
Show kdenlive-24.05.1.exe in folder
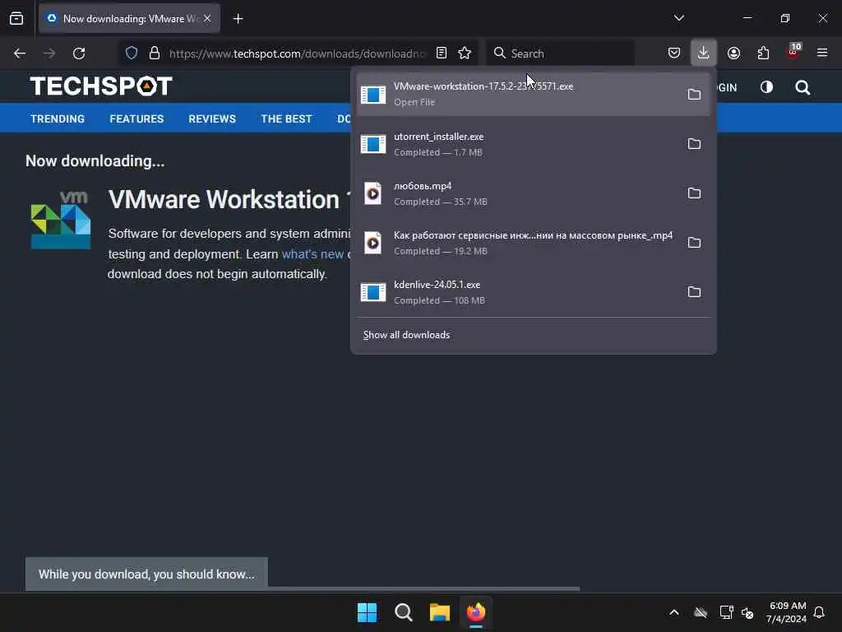694,292
